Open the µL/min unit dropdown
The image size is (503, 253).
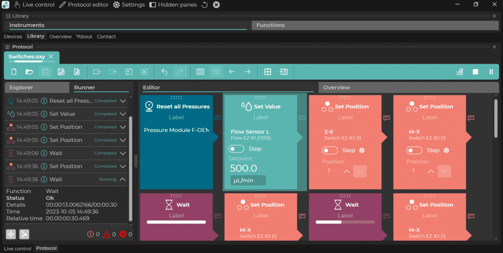click(248, 181)
